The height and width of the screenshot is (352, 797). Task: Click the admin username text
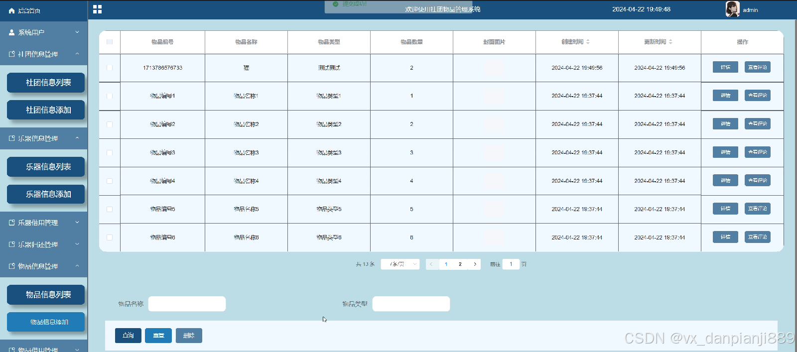[750, 10]
